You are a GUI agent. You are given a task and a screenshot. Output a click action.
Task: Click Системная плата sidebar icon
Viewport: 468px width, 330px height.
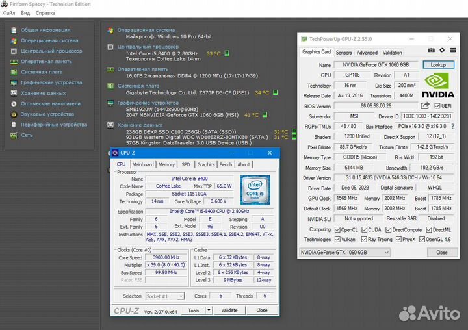pos(14,72)
